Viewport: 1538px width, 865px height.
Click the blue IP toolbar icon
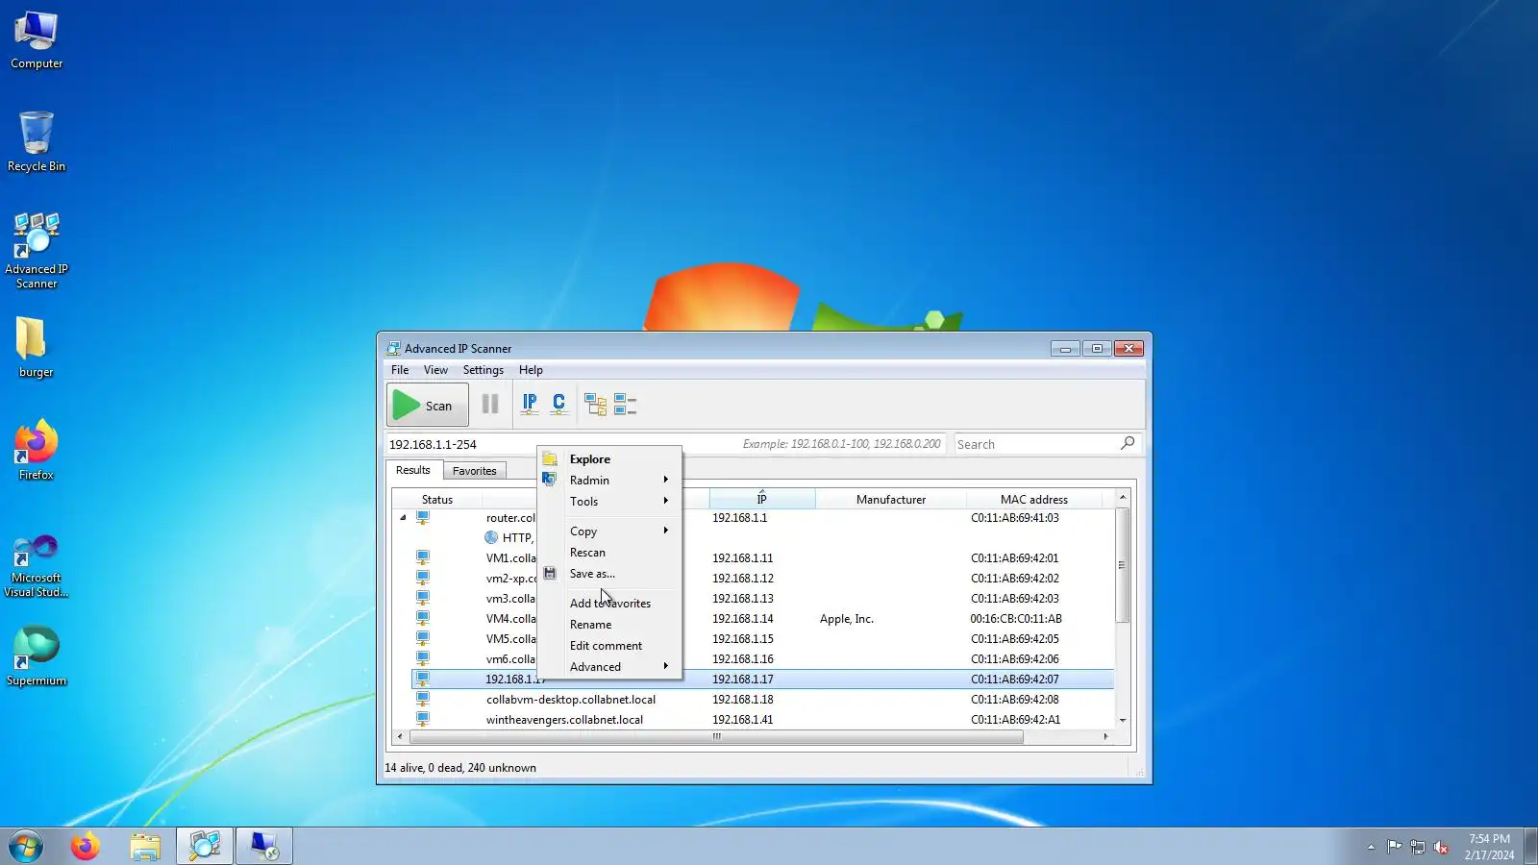pyautogui.click(x=530, y=405)
